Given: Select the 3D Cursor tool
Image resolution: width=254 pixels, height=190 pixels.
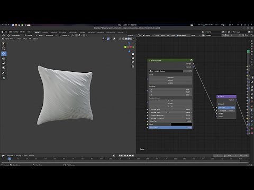Looking at the screenshot, I should pyautogui.click(x=4, y=48).
